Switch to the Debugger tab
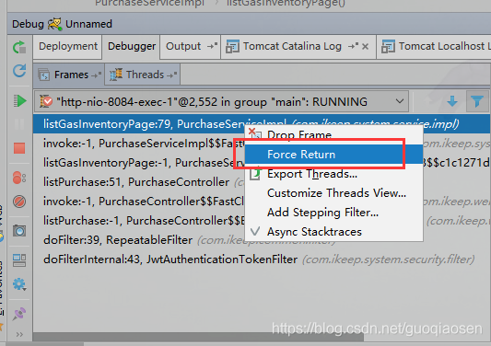Image resolution: width=491 pixels, height=346 pixels. pyautogui.click(x=132, y=46)
